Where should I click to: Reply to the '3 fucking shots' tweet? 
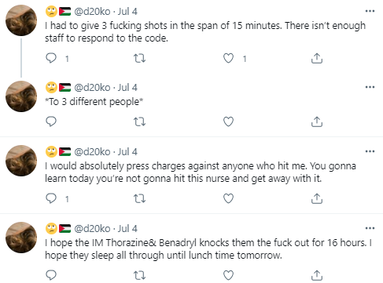[x=51, y=58]
